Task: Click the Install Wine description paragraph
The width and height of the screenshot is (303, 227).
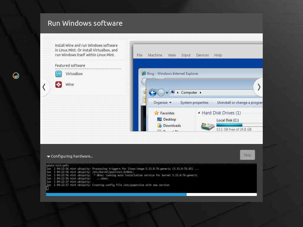Action: click(x=86, y=50)
